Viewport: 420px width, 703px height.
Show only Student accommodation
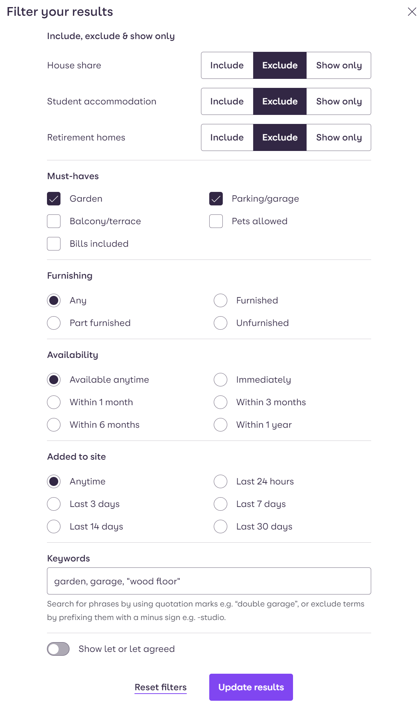[338, 101]
